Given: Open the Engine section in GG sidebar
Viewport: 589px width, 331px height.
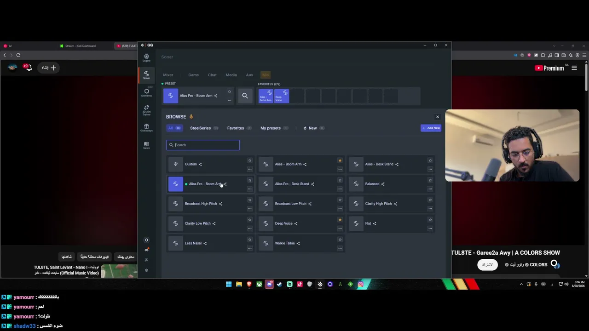Looking at the screenshot, I should 146,57.
